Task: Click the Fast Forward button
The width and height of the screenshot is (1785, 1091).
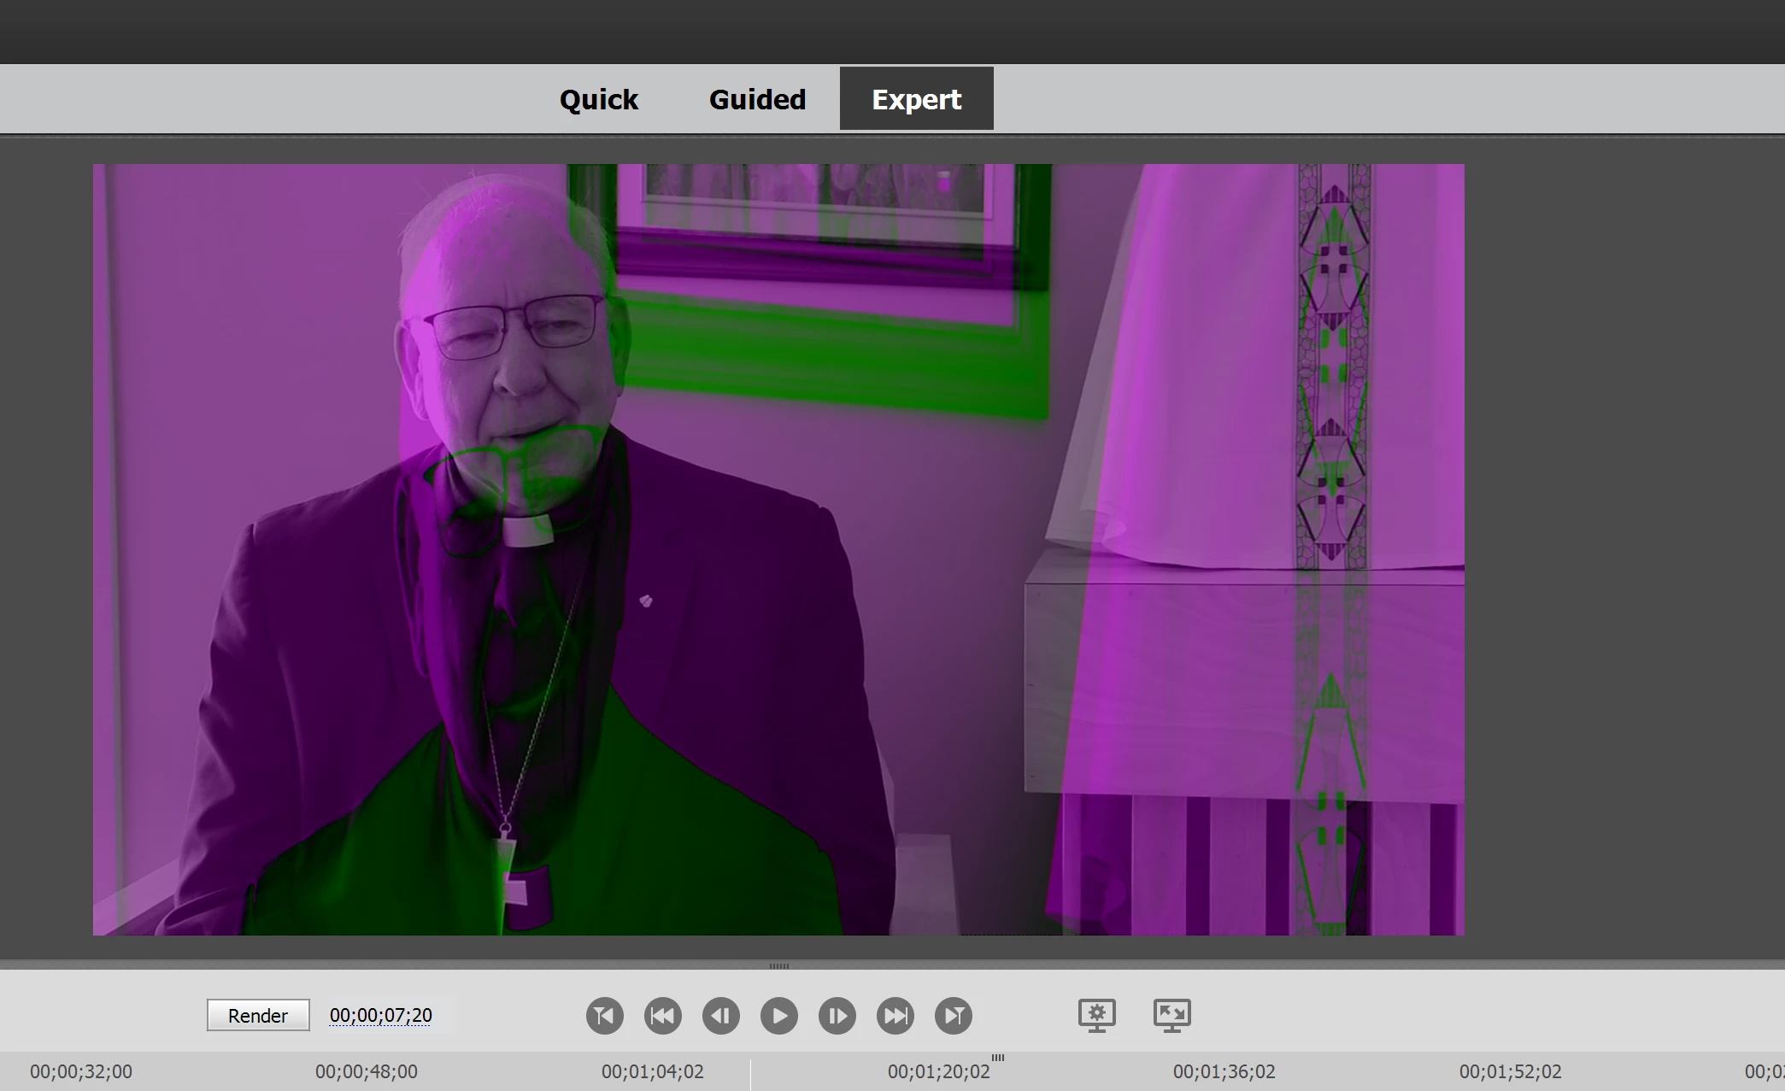Action: coord(895,1016)
